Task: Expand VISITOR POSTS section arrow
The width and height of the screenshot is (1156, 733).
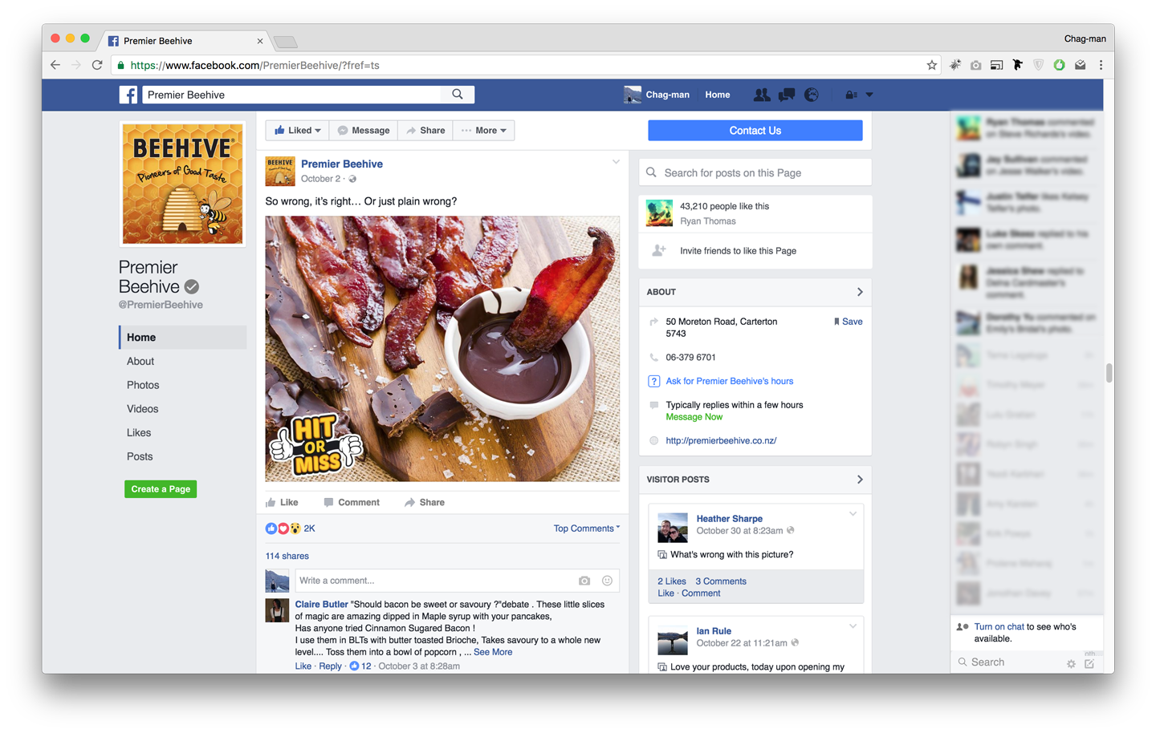Action: [x=860, y=480]
